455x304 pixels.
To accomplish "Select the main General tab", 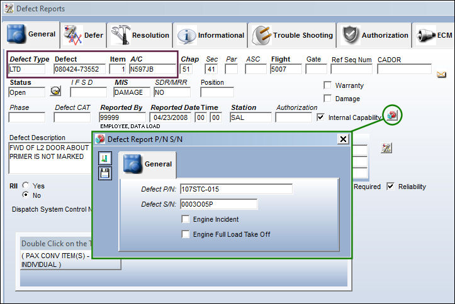I will (x=31, y=34).
